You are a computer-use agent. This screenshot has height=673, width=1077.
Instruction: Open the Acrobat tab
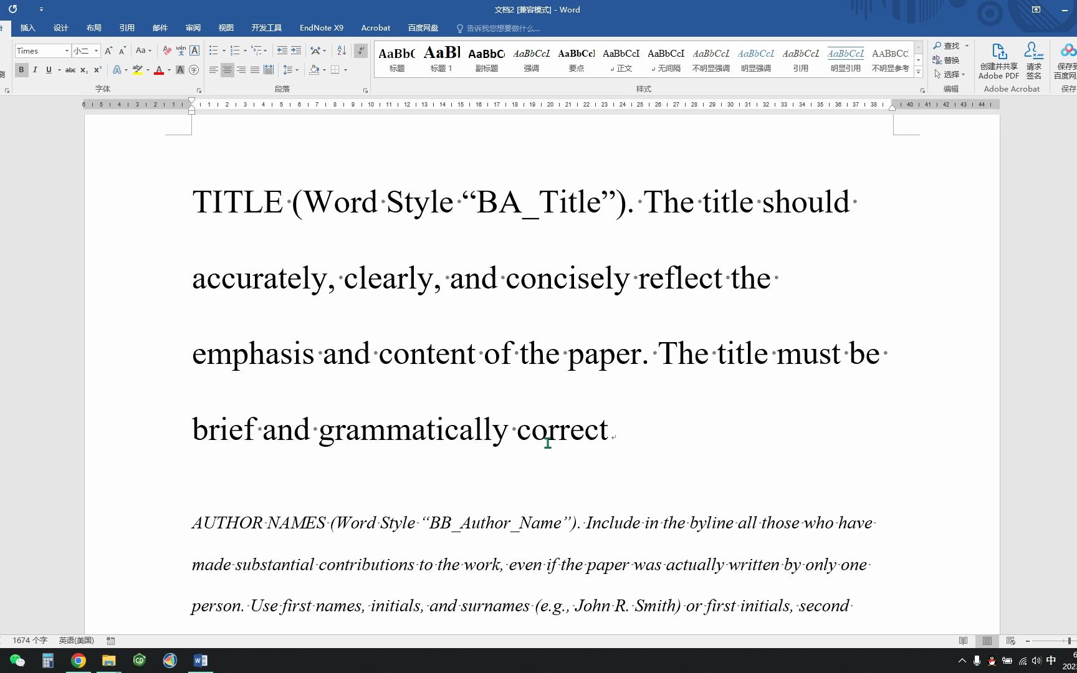(x=376, y=27)
